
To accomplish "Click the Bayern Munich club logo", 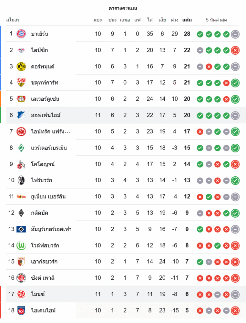I will [21, 34].
